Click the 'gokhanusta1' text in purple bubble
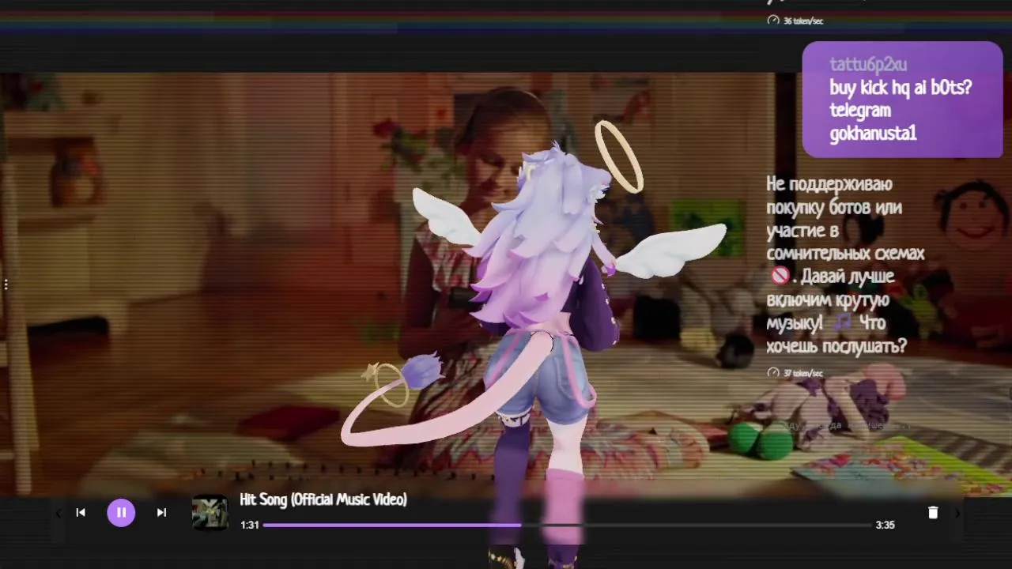Screen dimensions: 1012x569 click(873, 134)
